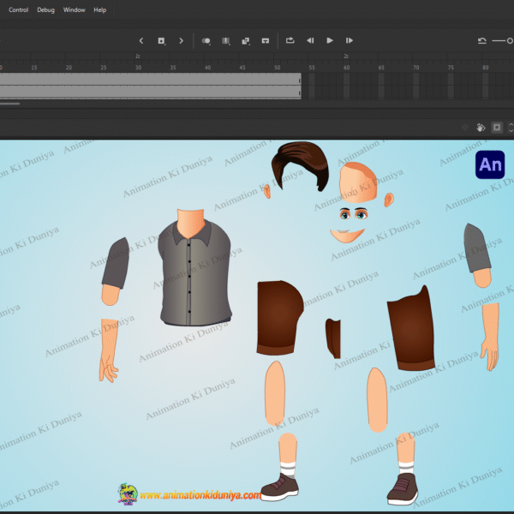Select the rounded brown shorts leg
This screenshot has height=514, width=514.
pos(278,317)
